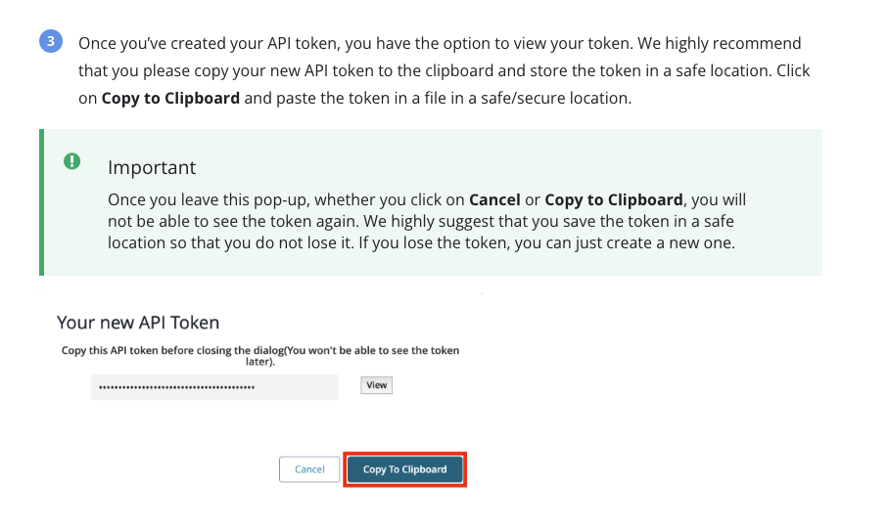Screen dimensions: 890x523
Task: Click the green exclamation Important icon
Action: click(x=72, y=161)
